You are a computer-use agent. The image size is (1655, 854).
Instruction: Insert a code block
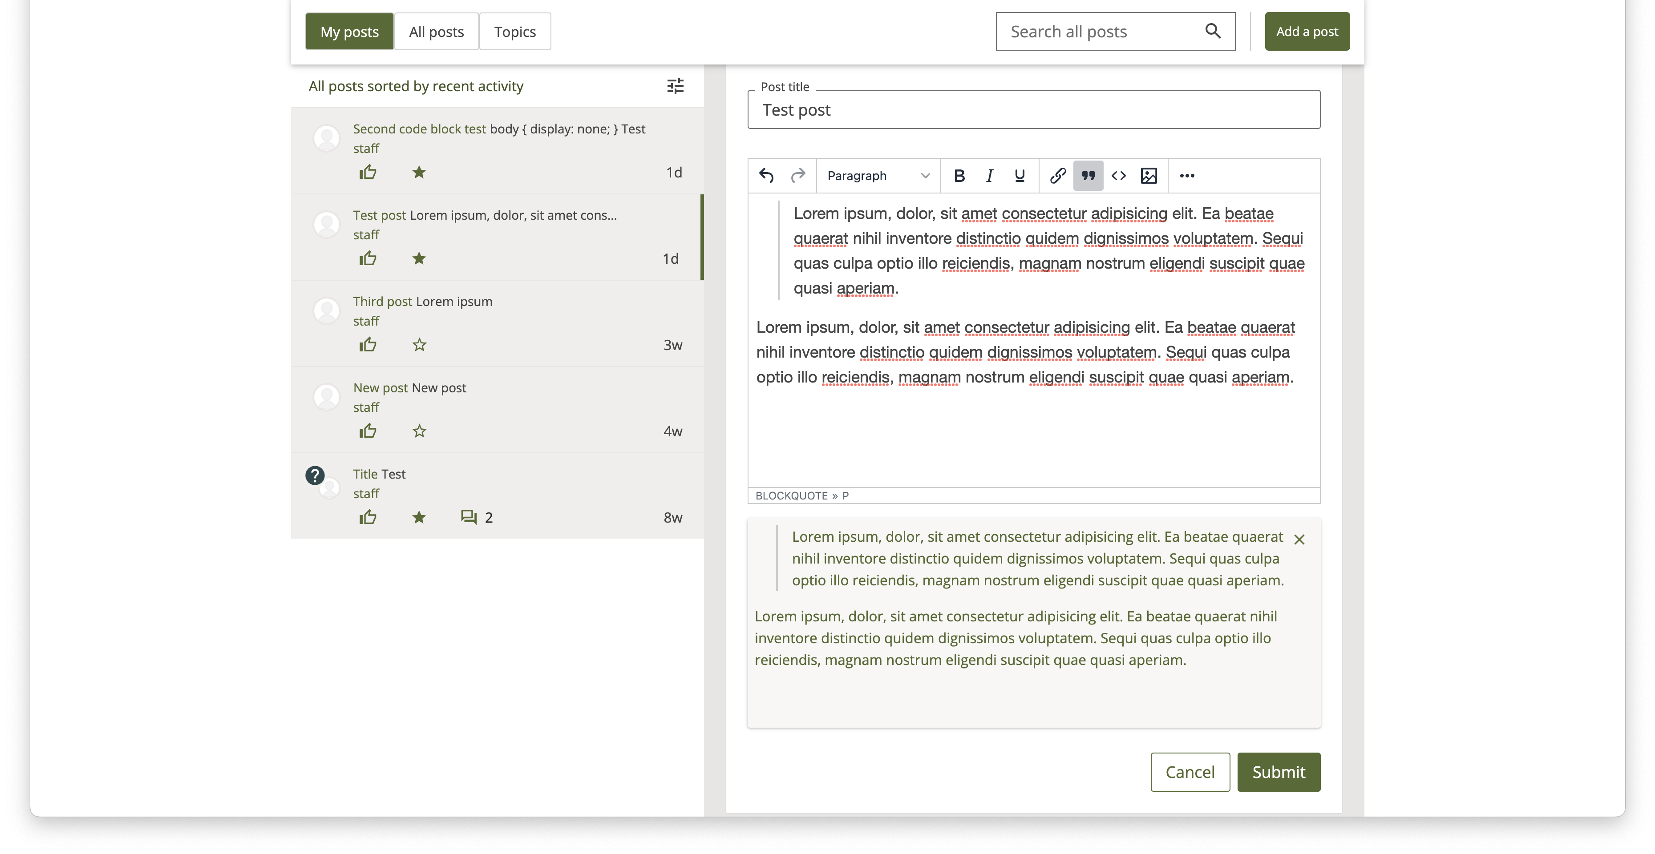(1119, 175)
